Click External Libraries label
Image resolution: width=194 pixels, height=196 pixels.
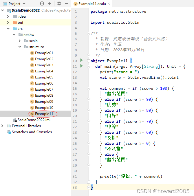[x=26, y=126]
